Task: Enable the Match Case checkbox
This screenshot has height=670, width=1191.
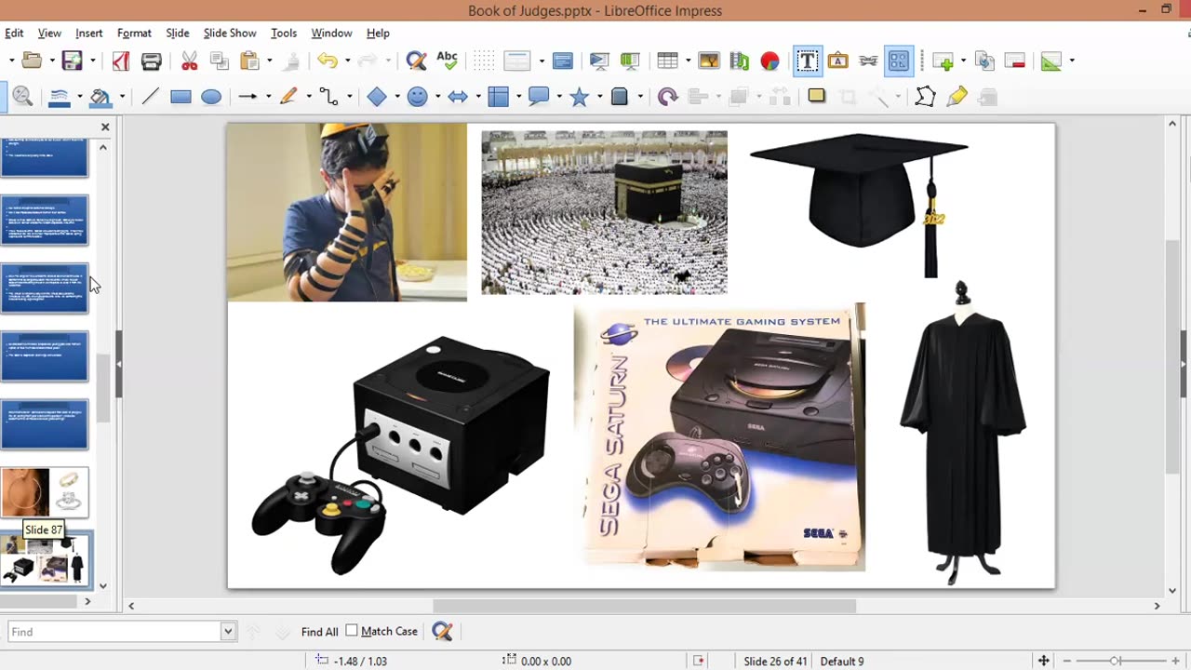Action: [x=352, y=631]
